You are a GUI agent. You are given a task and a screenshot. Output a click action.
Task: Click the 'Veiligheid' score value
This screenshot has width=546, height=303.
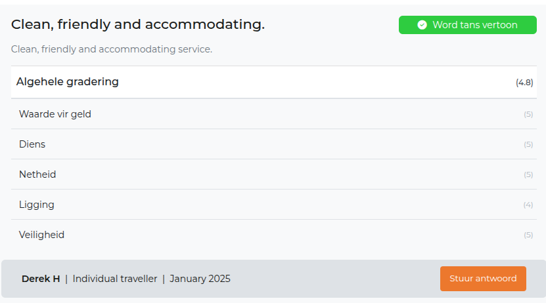click(528, 235)
